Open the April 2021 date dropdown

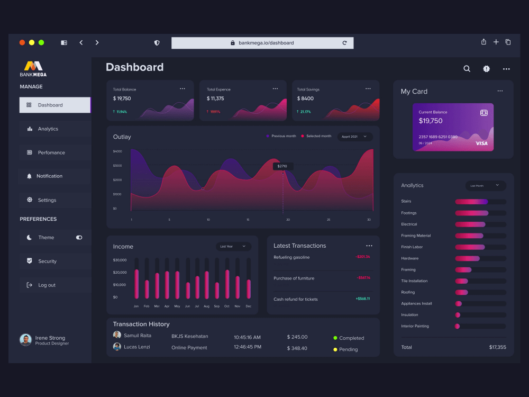[354, 137]
